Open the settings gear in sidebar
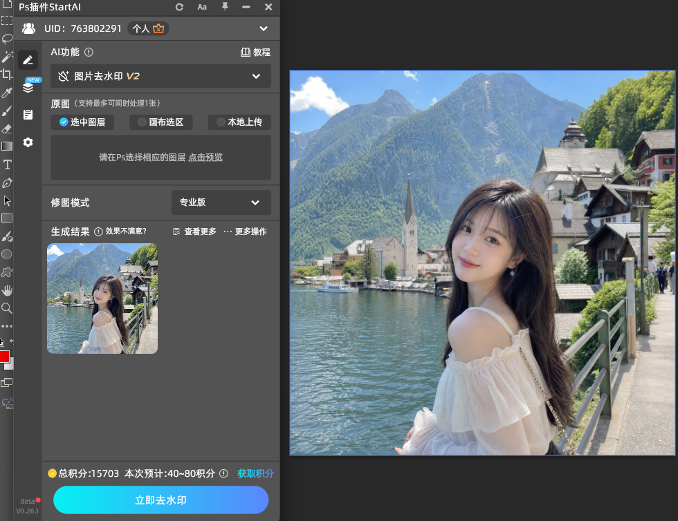 28,142
